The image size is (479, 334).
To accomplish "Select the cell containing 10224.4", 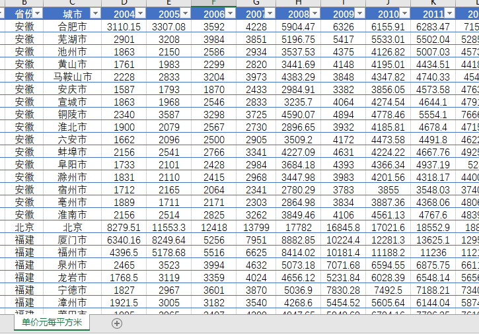I will pos(343,240).
